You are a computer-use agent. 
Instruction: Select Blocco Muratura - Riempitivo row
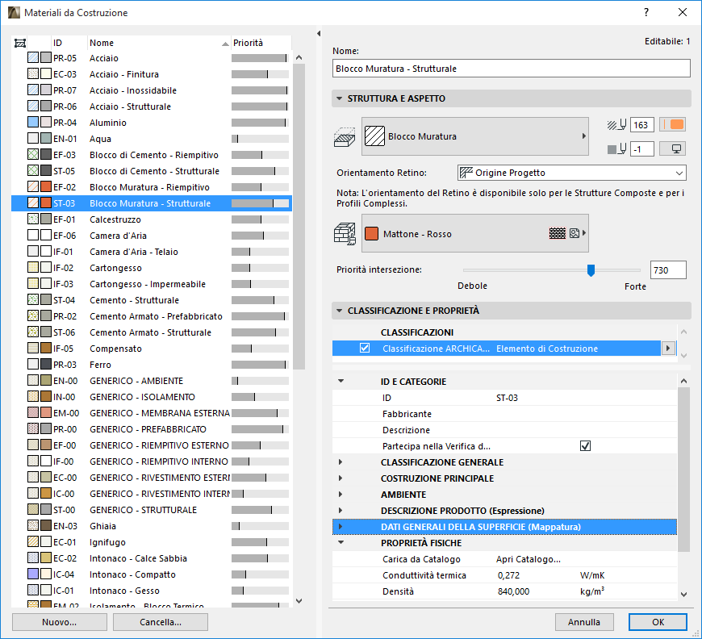point(152,186)
